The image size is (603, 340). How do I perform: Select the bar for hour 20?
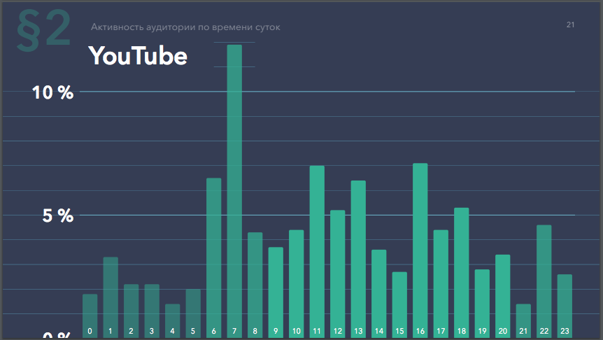pos(503,296)
